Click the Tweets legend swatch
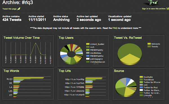Viewport: 169px width, 104px height. 149,47
